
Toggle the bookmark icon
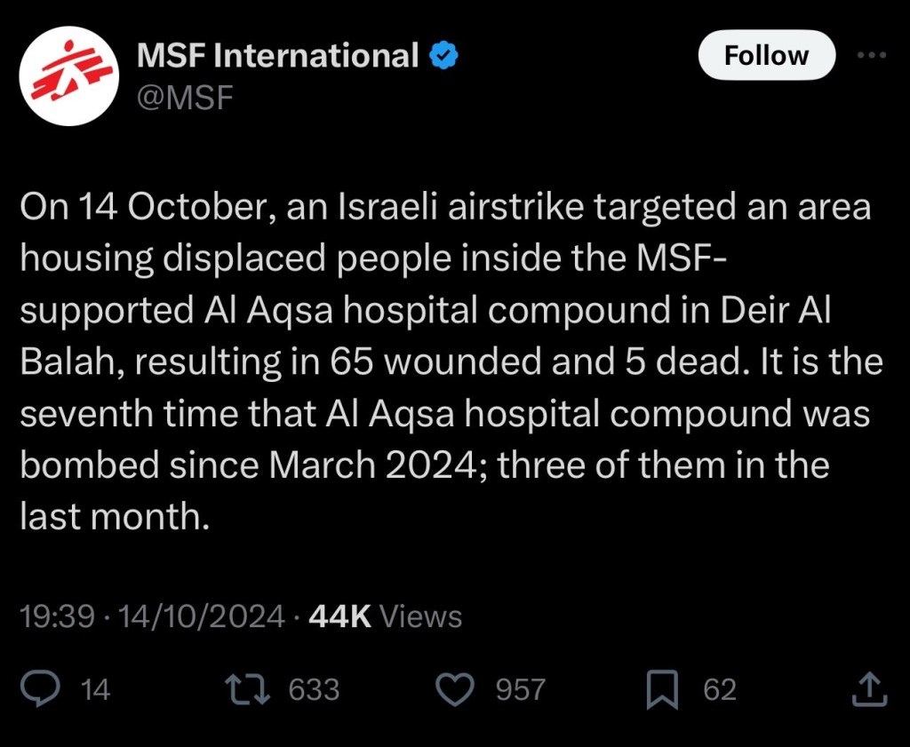(662, 690)
